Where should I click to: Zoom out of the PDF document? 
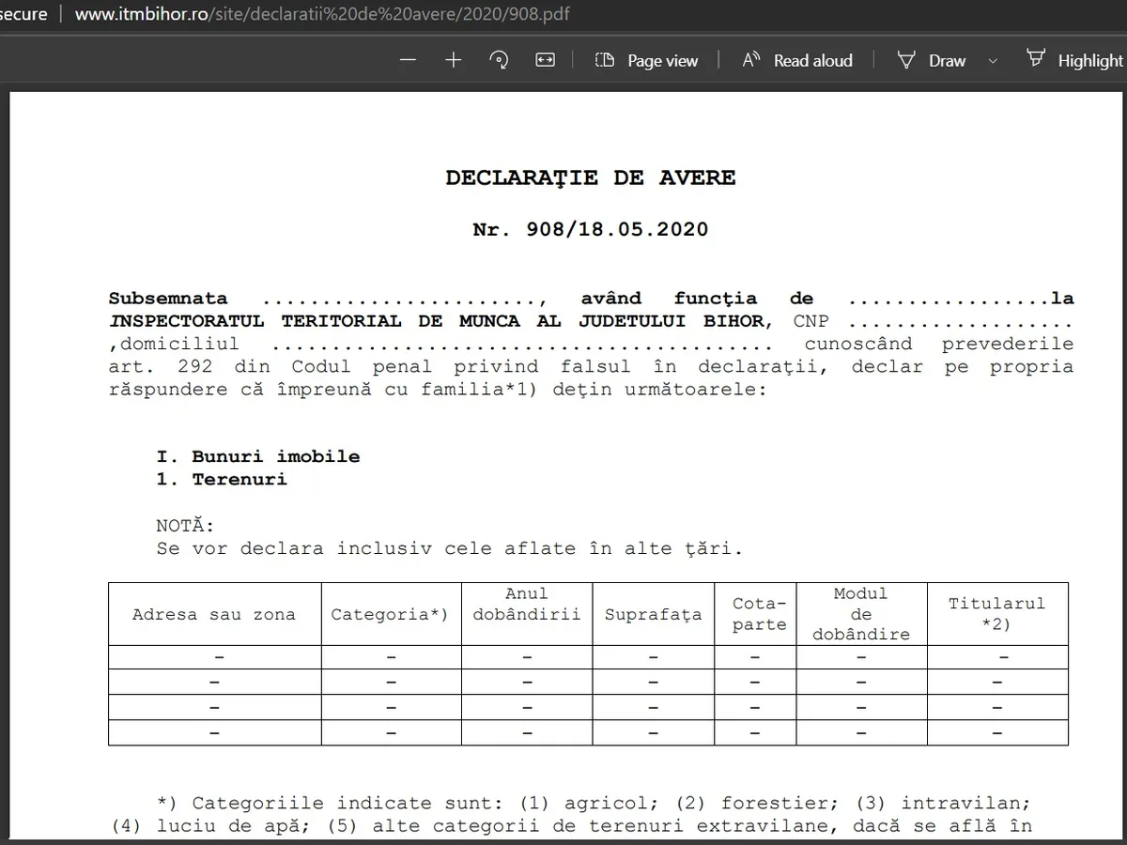pyautogui.click(x=407, y=60)
